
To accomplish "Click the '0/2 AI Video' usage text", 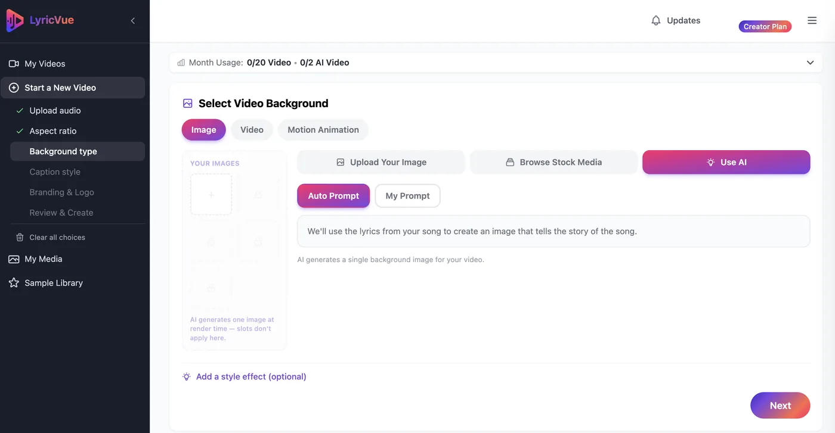I will (324, 63).
